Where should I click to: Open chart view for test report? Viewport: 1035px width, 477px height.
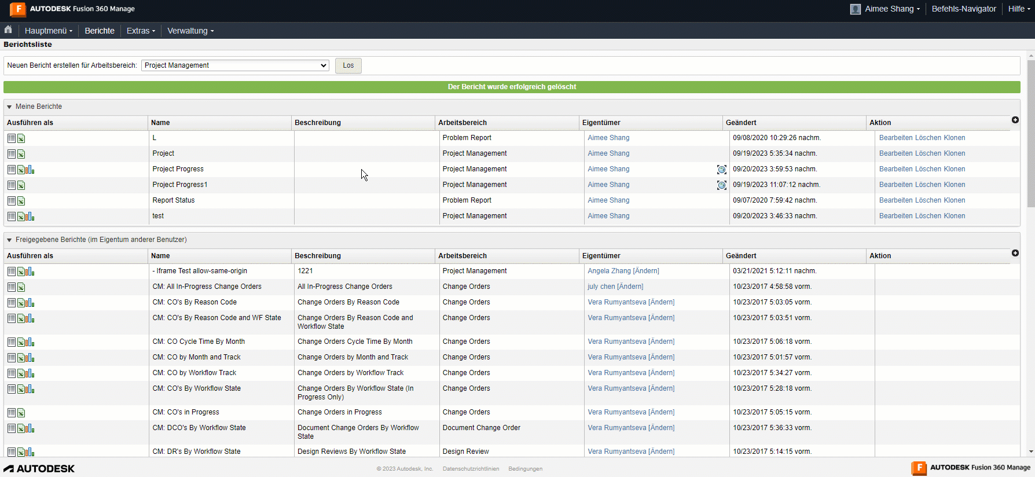30,217
